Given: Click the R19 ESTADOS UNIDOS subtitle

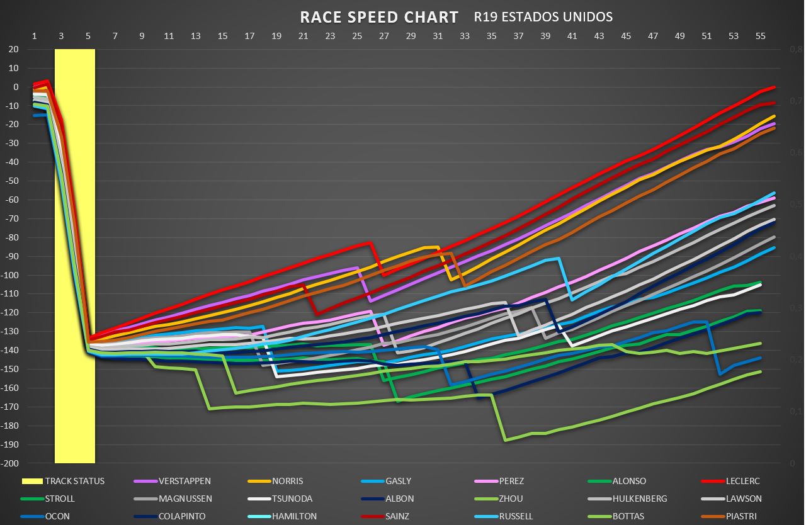Looking at the screenshot, I should (543, 17).
